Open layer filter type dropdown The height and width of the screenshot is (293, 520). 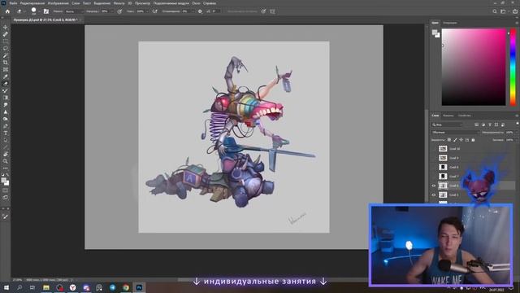pyautogui.click(x=448, y=125)
